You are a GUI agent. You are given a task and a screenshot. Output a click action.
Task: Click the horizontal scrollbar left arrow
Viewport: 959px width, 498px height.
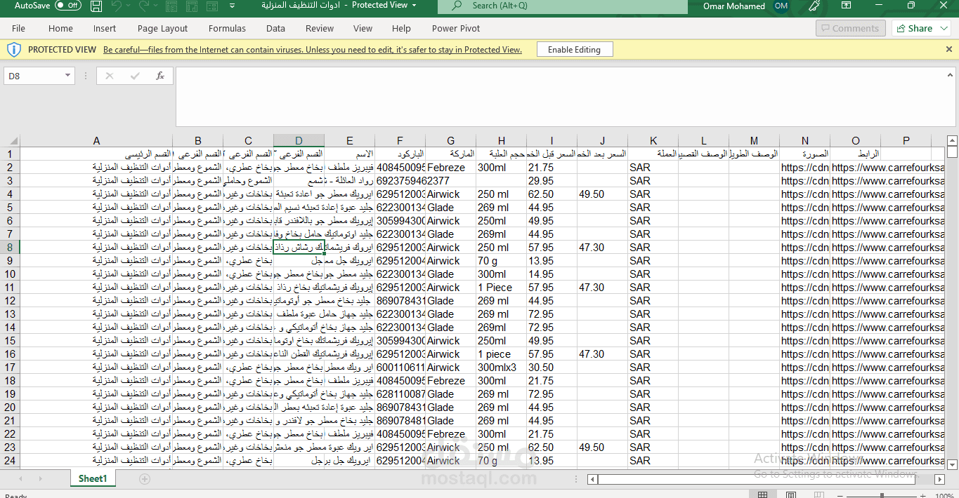[593, 480]
